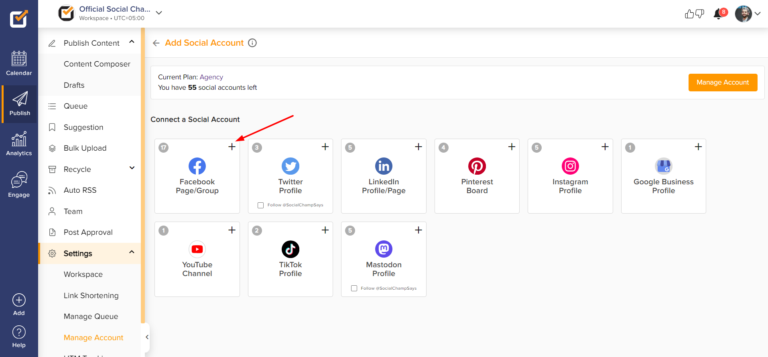Check Follow @SocialChampSays under Twitter Profile
This screenshot has width=768, height=357.
coord(260,205)
